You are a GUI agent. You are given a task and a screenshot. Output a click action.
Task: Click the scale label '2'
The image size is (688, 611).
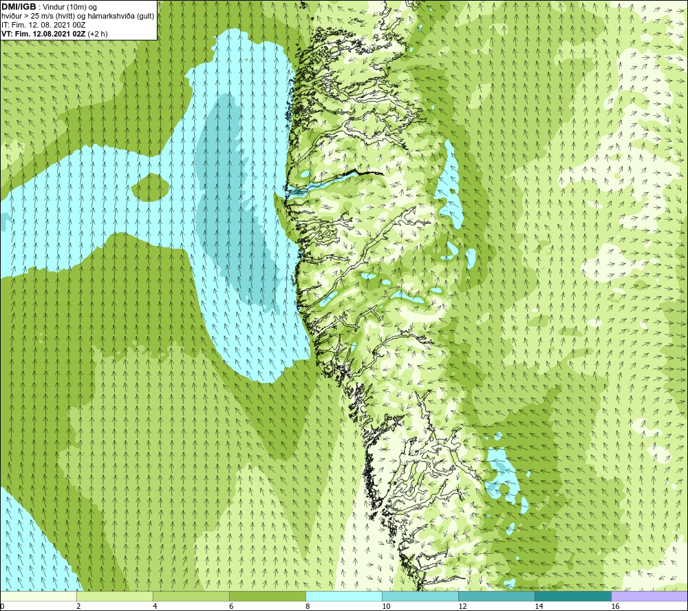coord(78,606)
